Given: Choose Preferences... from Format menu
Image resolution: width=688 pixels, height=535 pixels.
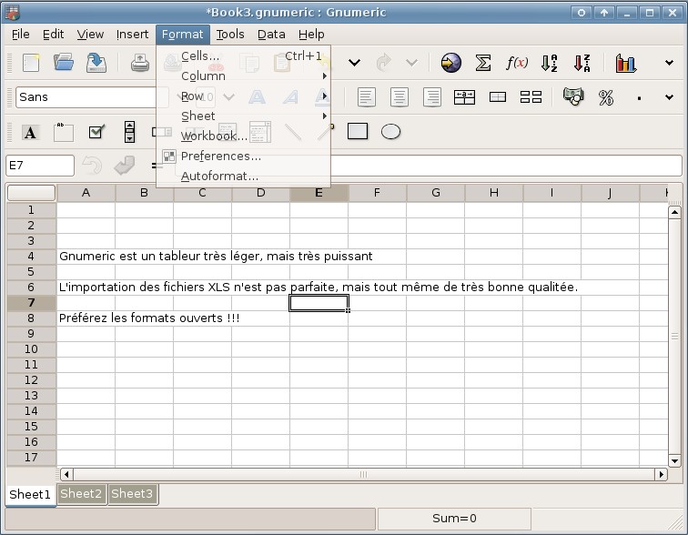Looking at the screenshot, I should coord(243,156).
